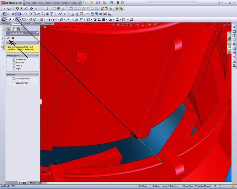Open the dropdown arrow beside the Undo icon
Viewport: 237px width, 189px height.
click(x=114, y=3)
